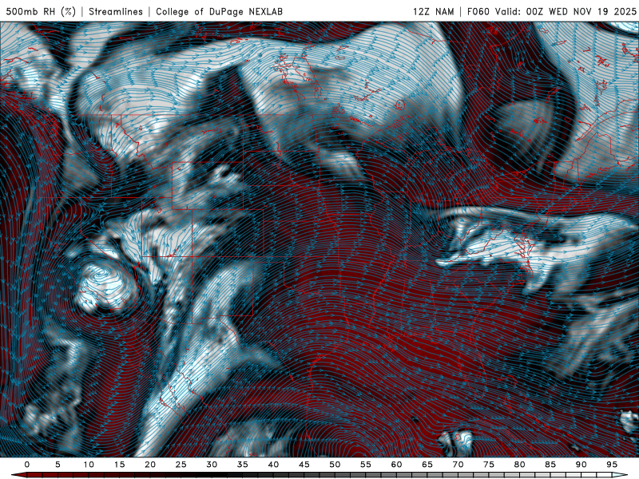This screenshot has height=479, width=639.
Task: Click the colorbar label '90'
Action: coord(581,465)
